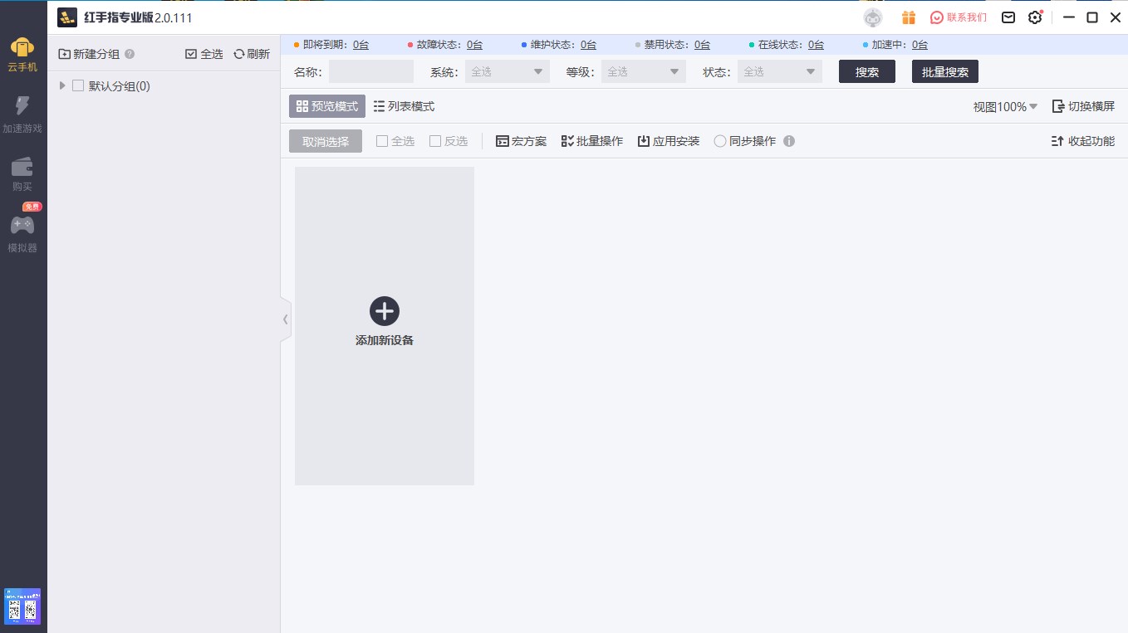Open the 批量操作 batch operations tool
Viewport: 1128px width, 633px height.
[x=591, y=140]
